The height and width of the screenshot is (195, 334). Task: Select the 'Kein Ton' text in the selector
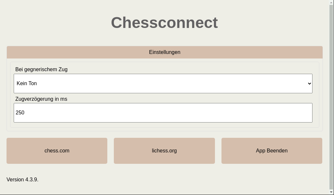pos(27,84)
